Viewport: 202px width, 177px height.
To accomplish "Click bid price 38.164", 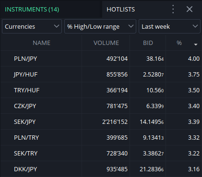I will (x=155, y=59).
